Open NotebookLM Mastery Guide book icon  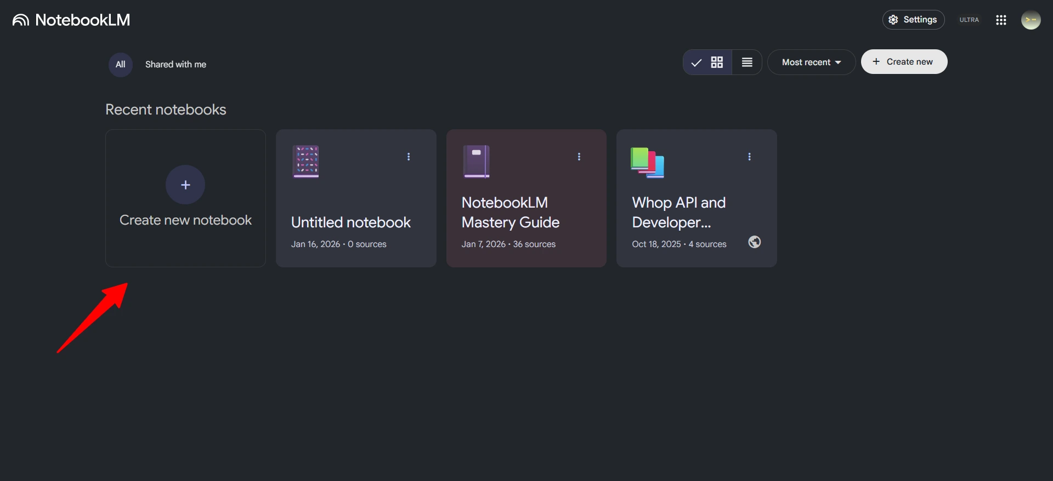point(477,162)
